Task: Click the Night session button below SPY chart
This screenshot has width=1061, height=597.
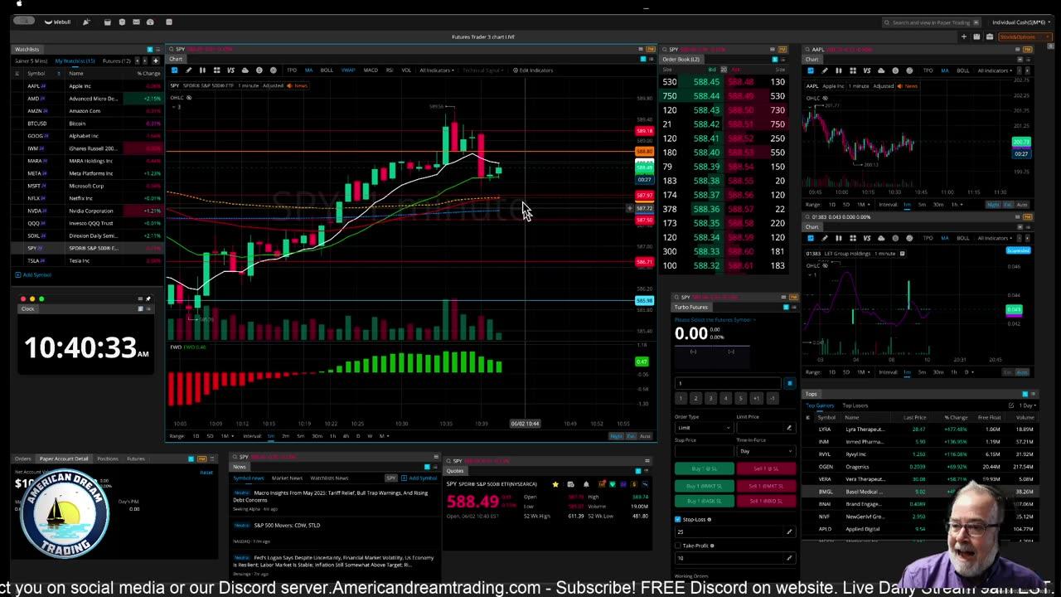Action: pyautogui.click(x=616, y=435)
